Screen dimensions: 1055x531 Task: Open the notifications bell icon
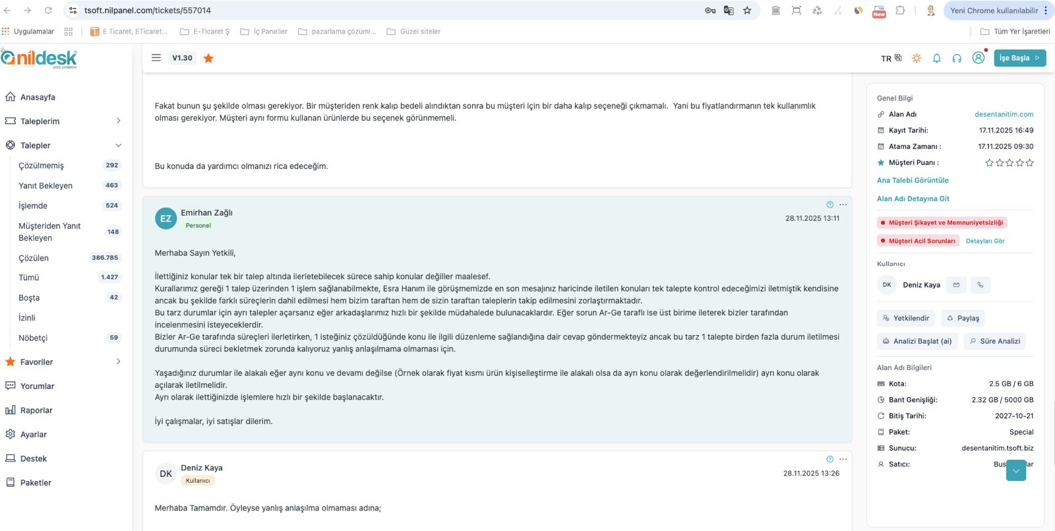[x=936, y=58]
